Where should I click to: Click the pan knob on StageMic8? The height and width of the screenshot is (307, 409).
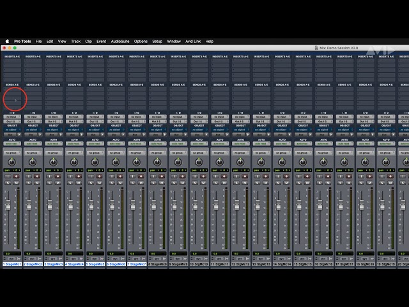pyautogui.click(x=157, y=162)
